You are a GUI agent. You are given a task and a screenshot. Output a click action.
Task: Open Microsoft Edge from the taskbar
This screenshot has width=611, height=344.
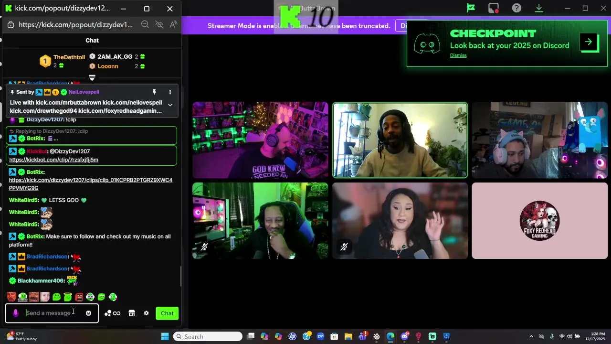390,336
